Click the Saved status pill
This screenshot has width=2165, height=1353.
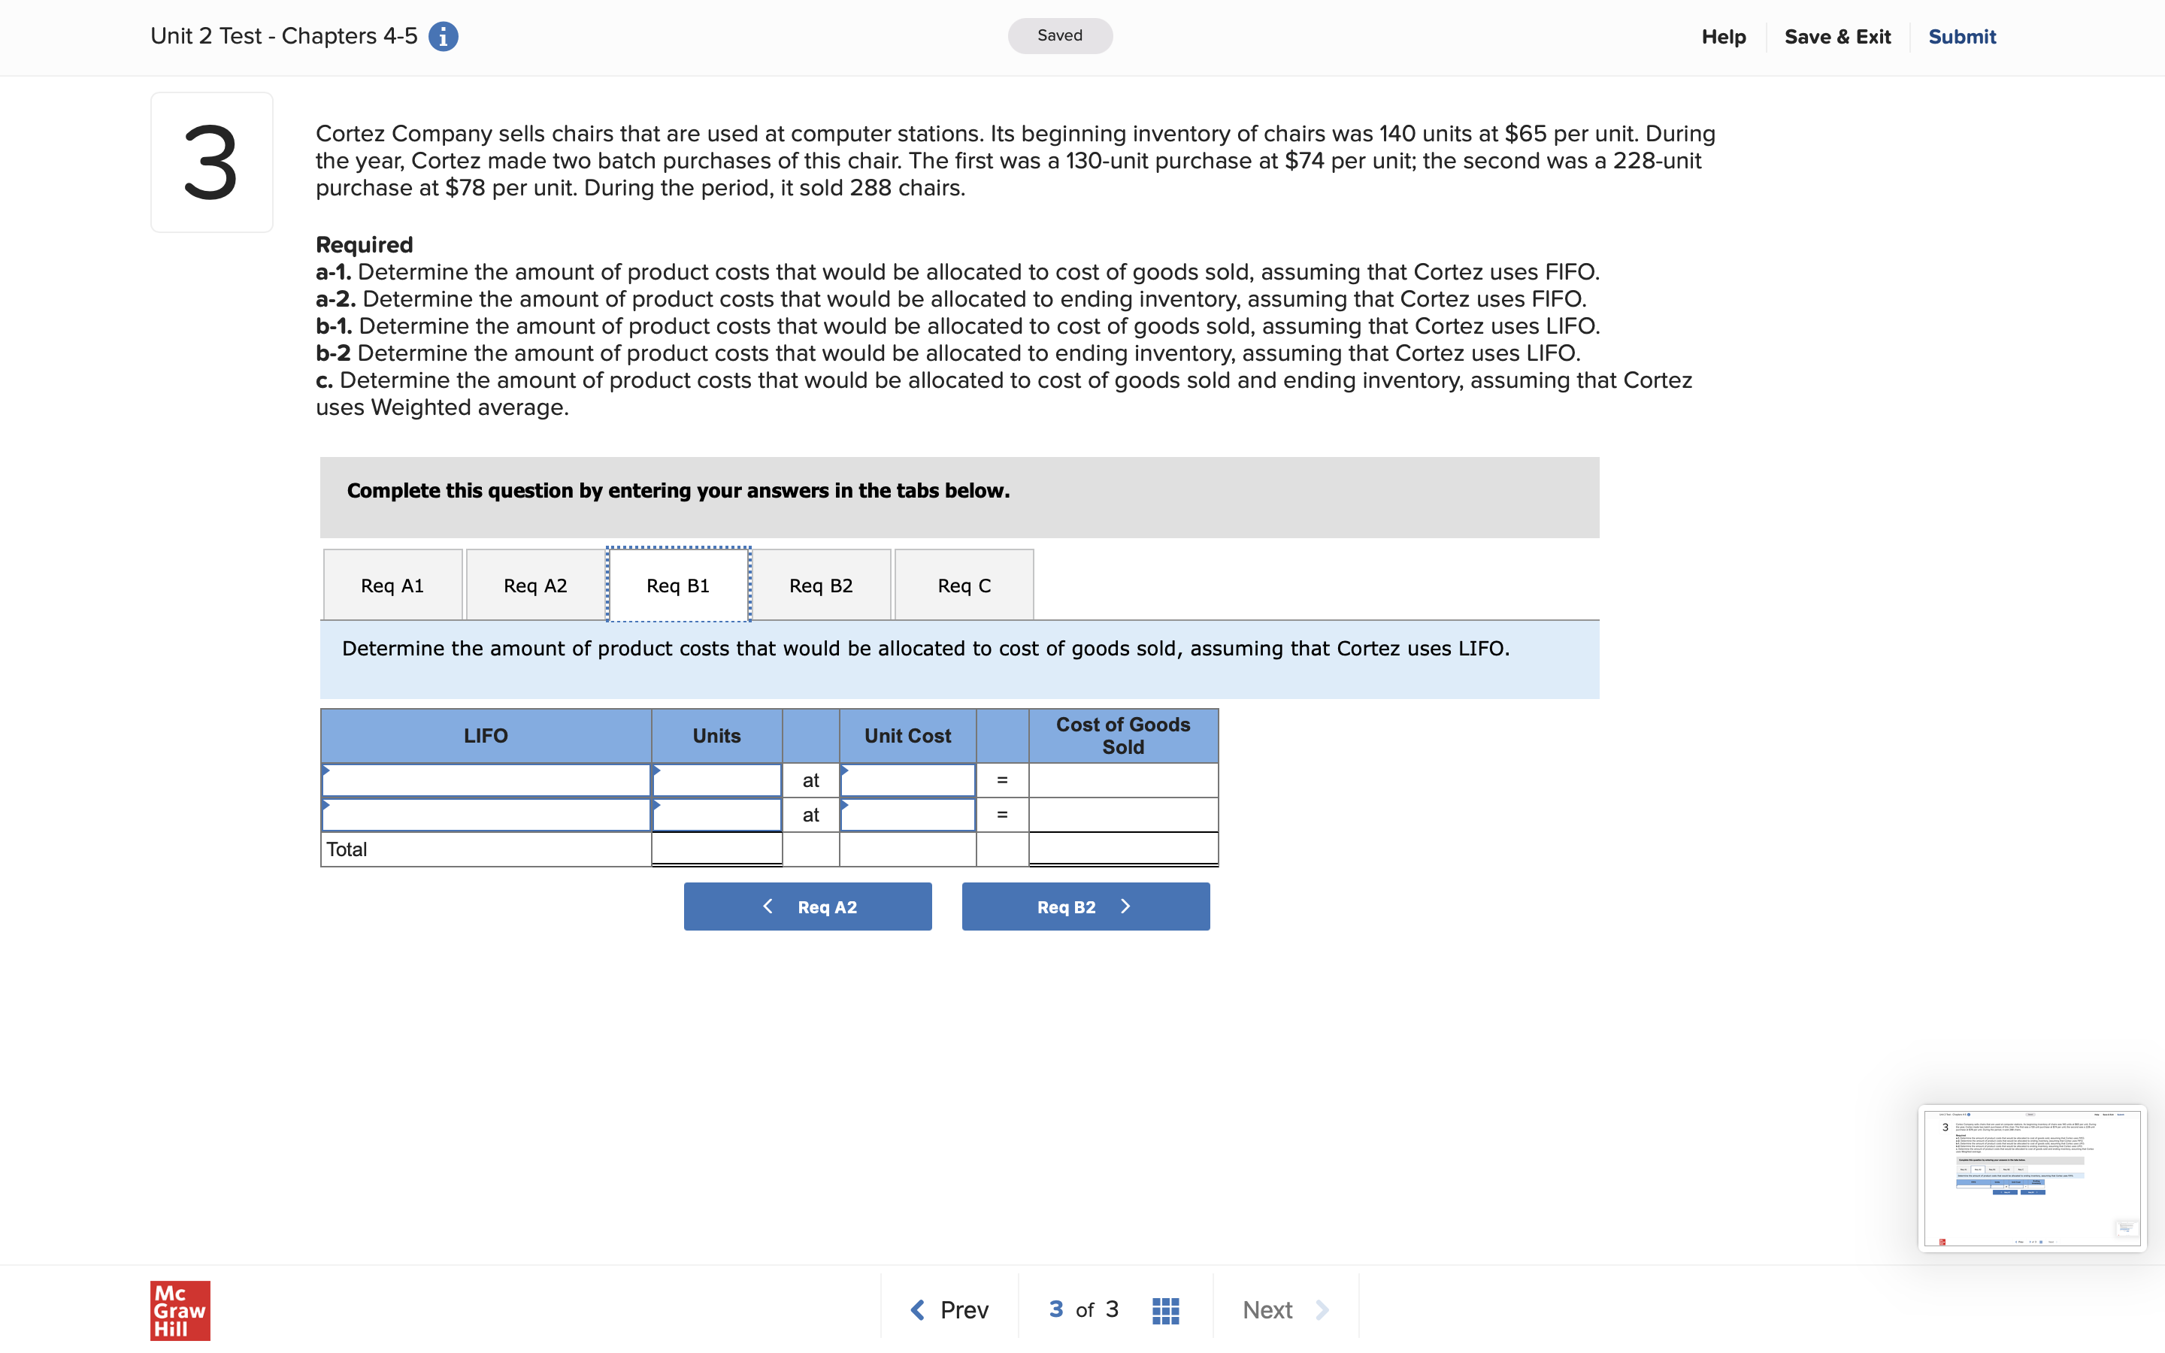(x=1059, y=36)
